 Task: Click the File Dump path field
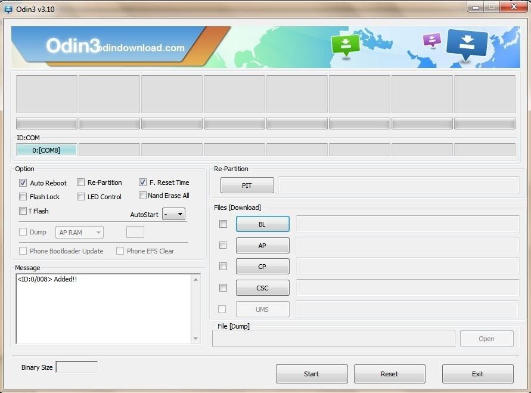coord(334,339)
